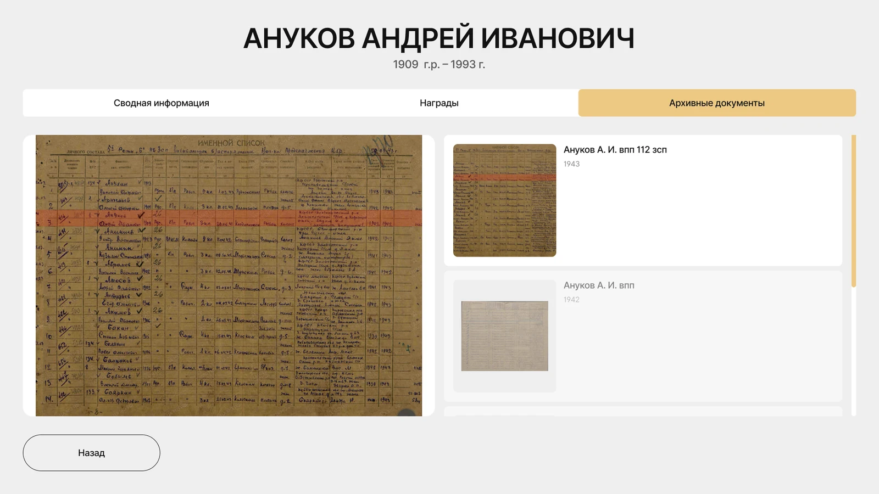Click the name heading Ануков Андрей Иванович
This screenshot has width=879, height=494.
click(439, 38)
